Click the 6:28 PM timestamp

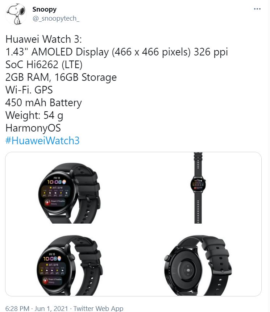pyautogui.click(x=17, y=308)
